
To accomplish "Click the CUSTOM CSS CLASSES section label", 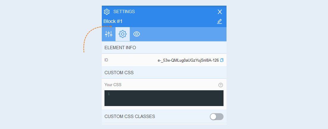I will coord(130,116).
